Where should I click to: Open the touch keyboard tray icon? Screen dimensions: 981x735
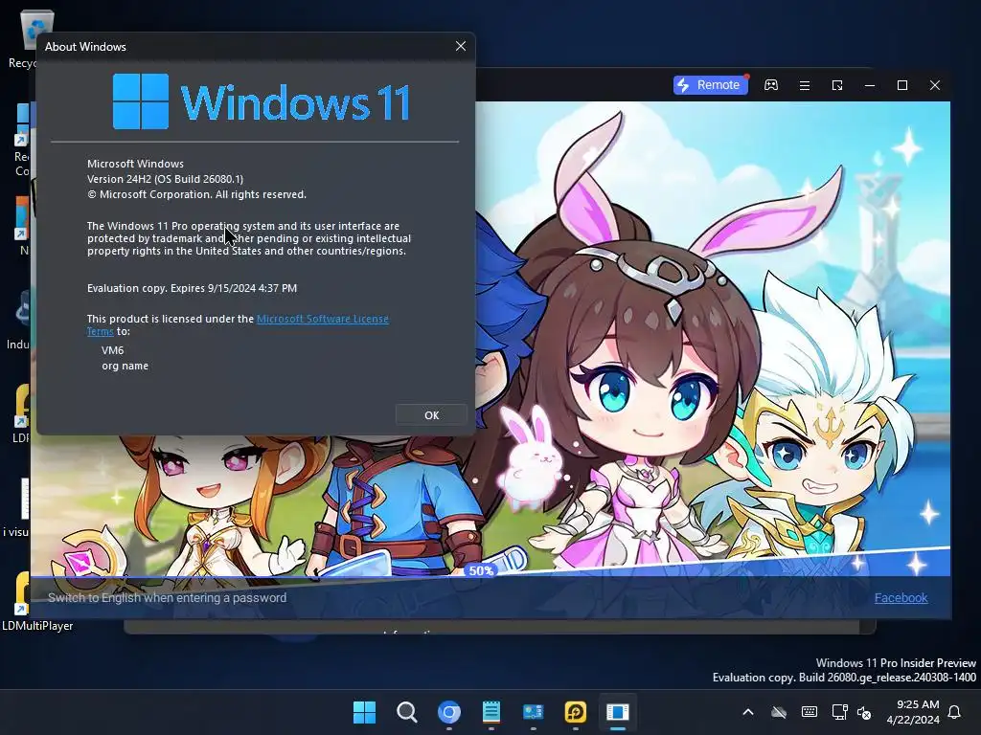tap(809, 712)
